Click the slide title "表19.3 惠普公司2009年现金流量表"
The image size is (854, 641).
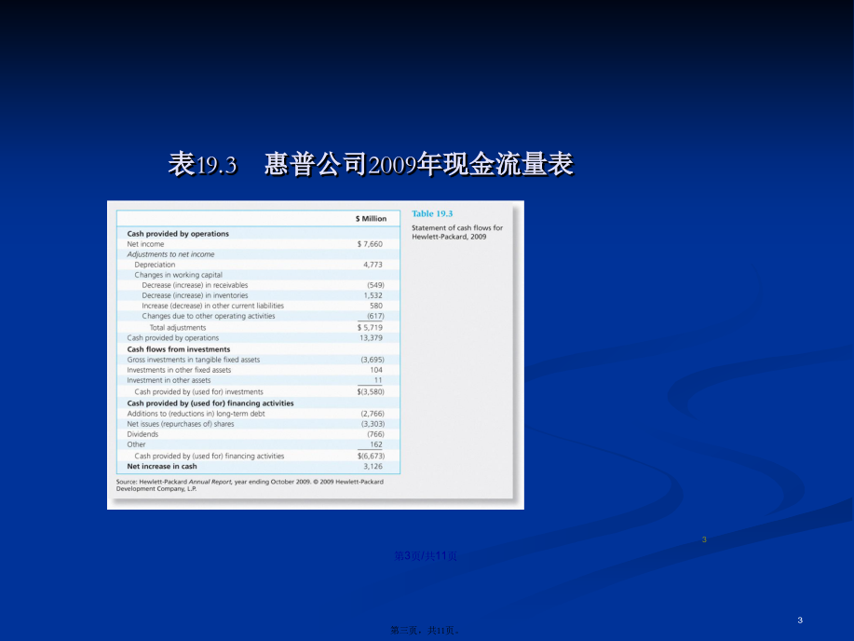tap(371, 164)
